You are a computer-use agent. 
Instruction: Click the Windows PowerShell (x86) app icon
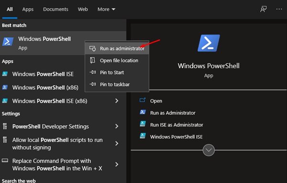(x=5, y=87)
